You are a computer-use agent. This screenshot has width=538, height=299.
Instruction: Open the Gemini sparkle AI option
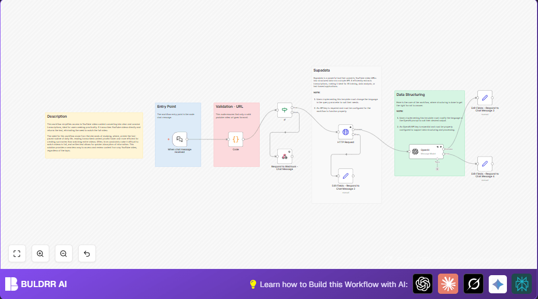tap(498, 284)
